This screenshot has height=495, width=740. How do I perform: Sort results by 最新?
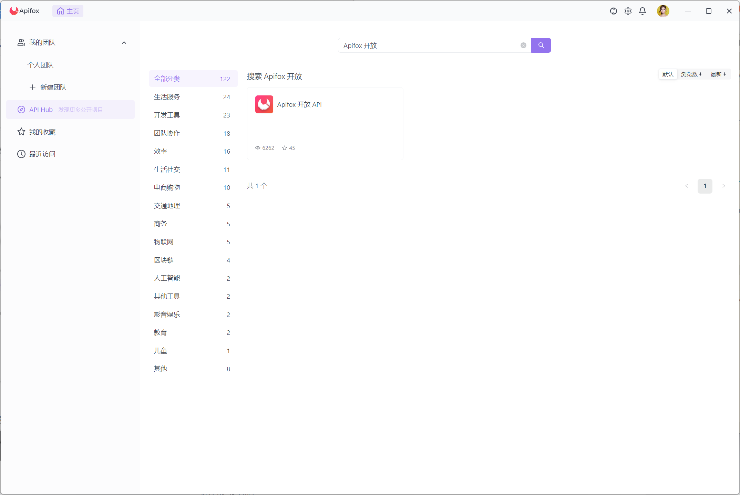point(718,74)
